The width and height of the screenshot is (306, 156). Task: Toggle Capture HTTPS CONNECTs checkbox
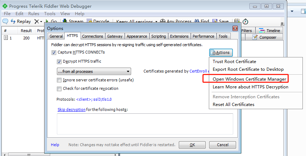(x=54, y=52)
